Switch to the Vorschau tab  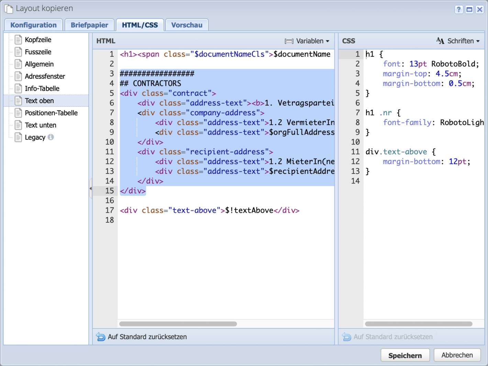click(187, 24)
